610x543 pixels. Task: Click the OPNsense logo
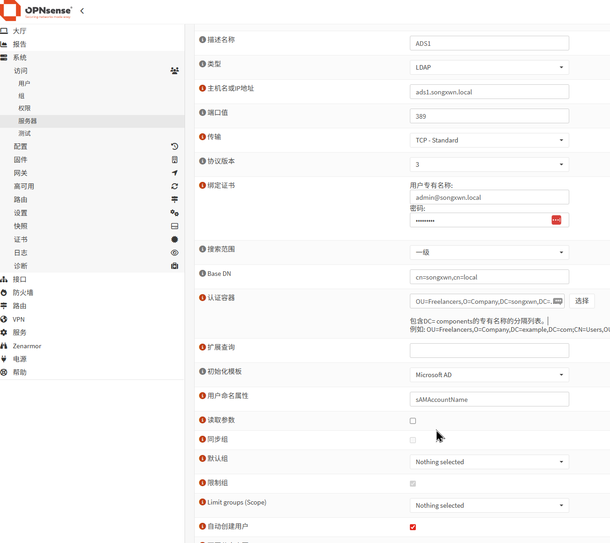coord(37,11)
